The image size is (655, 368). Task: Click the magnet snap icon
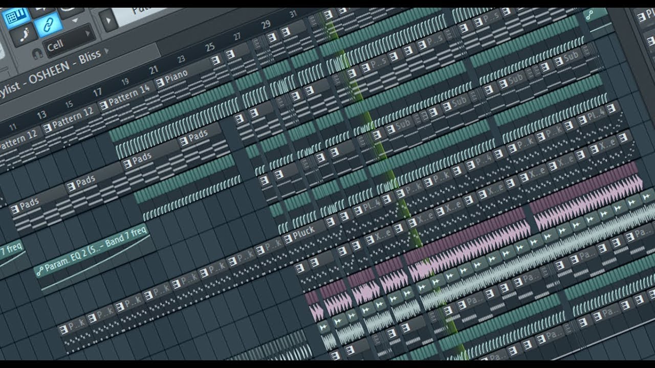(37, 53)
